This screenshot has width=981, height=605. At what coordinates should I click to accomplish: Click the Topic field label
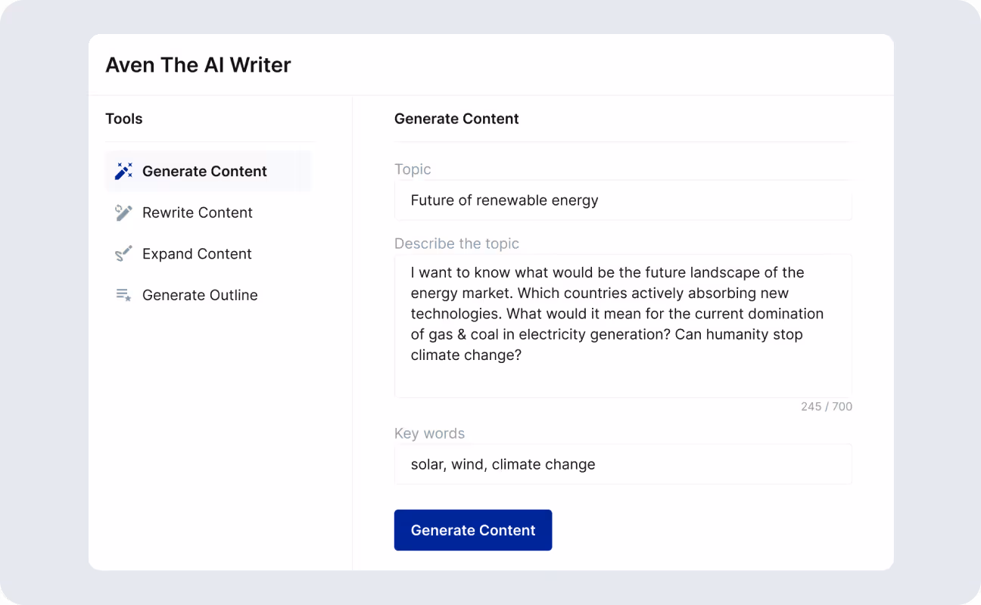pos(413,169)
